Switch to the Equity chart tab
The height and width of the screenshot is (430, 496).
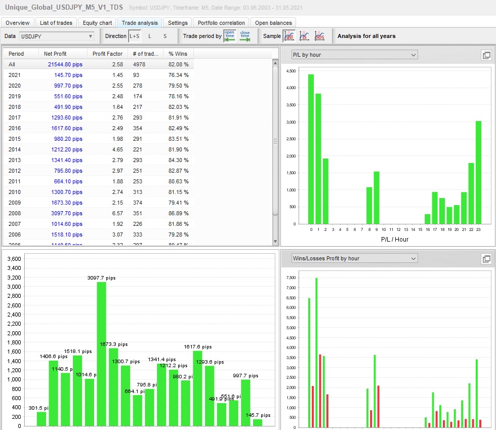tap(98, 23)
